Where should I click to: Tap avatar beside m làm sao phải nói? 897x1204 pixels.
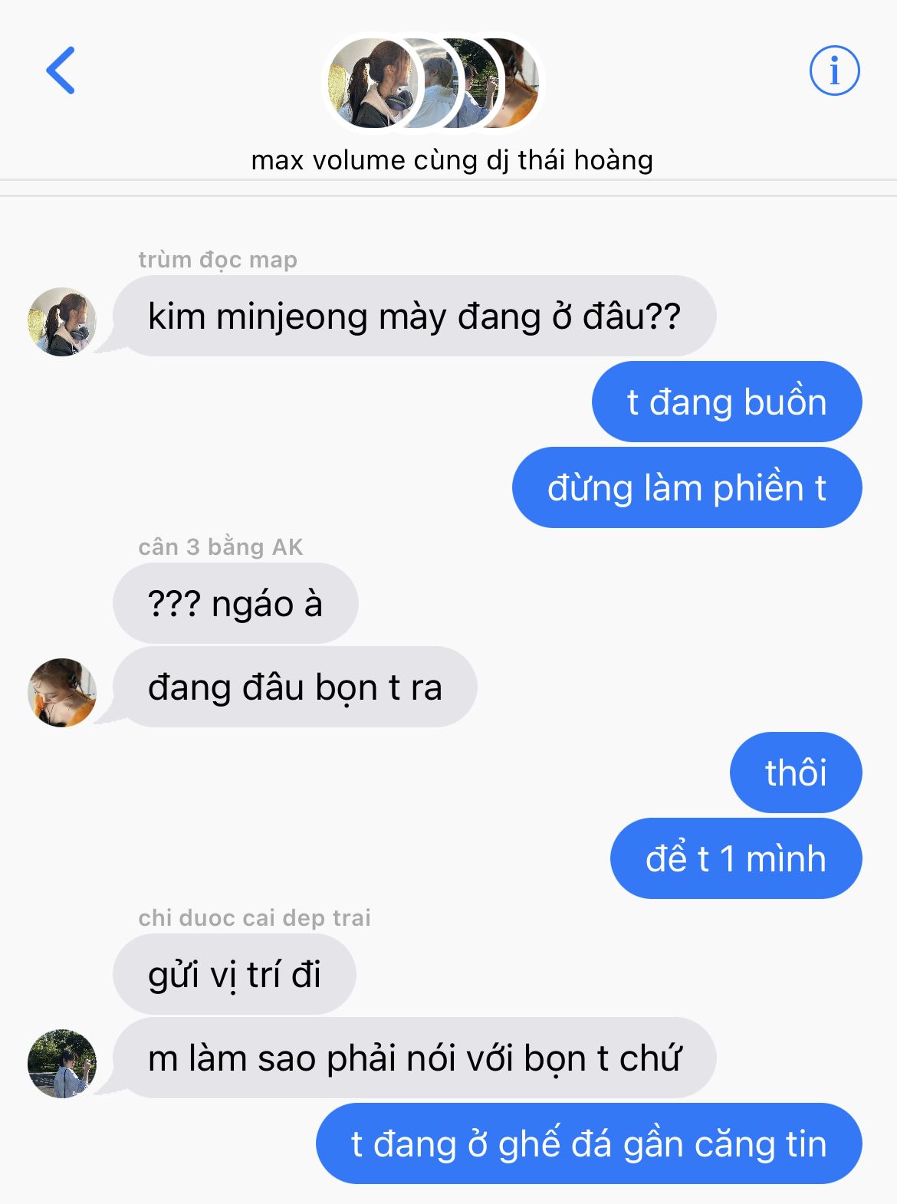click(62, 1064)
